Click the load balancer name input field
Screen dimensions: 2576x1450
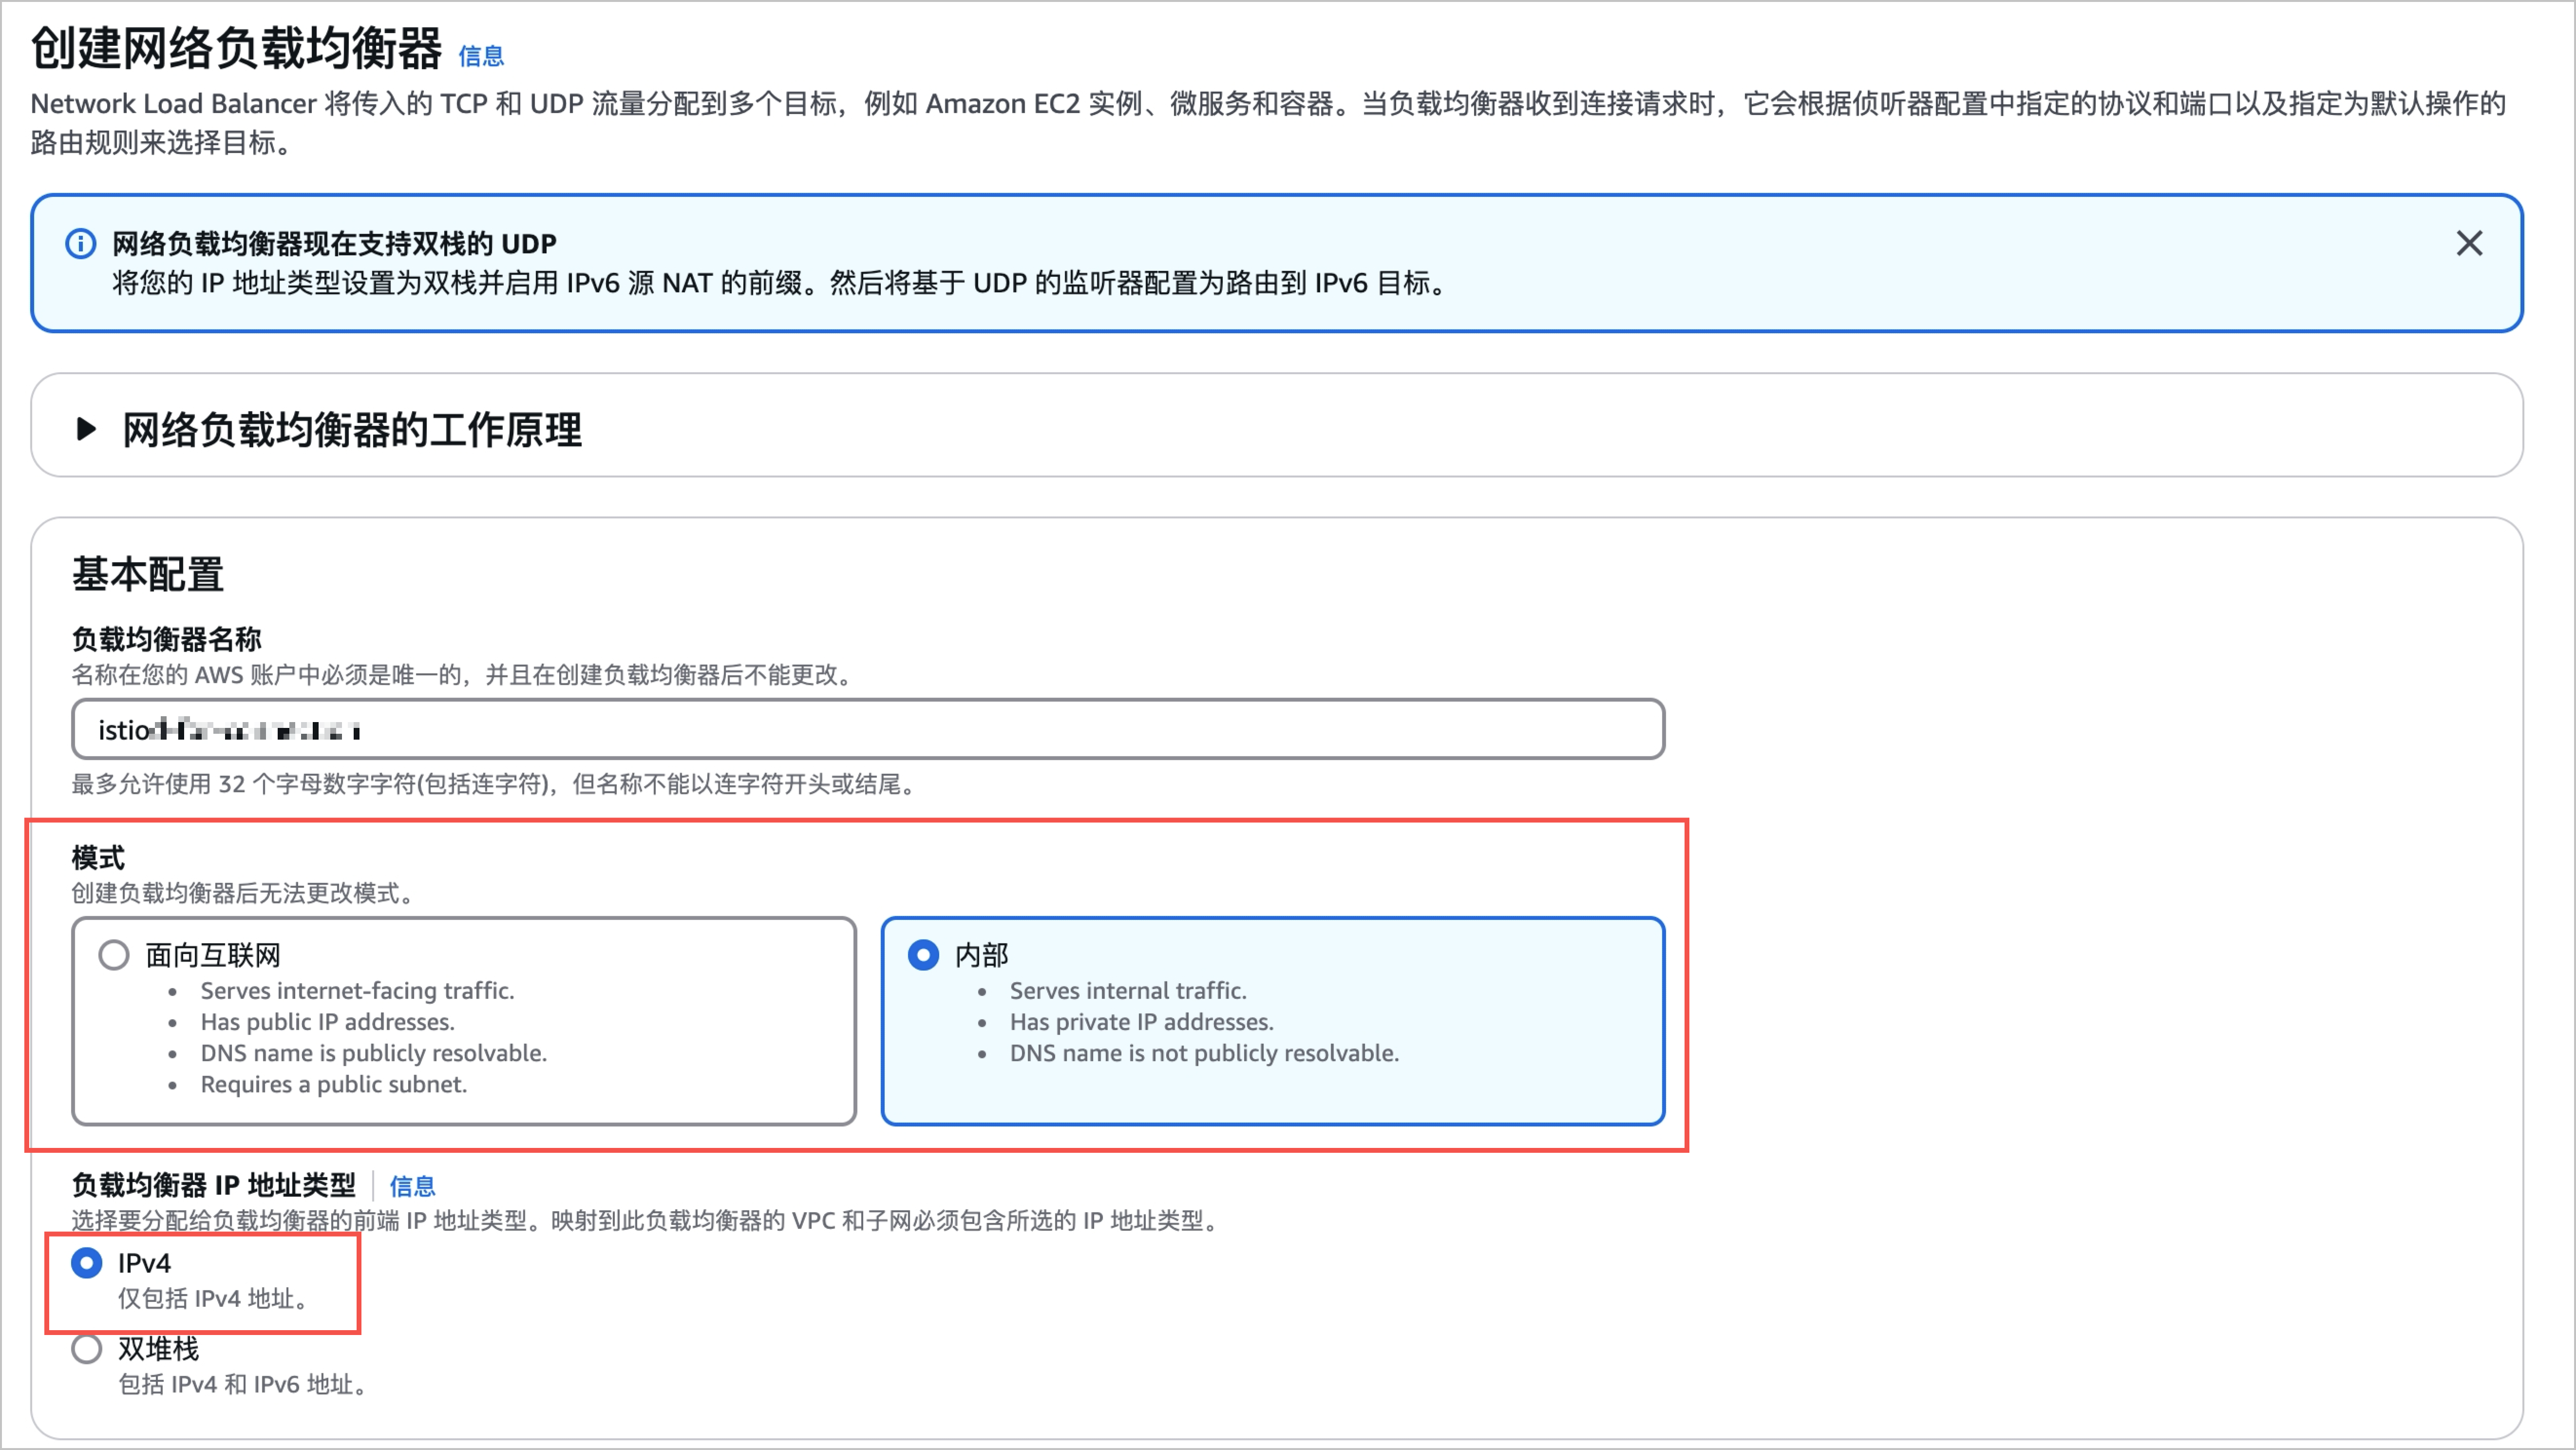867,730
